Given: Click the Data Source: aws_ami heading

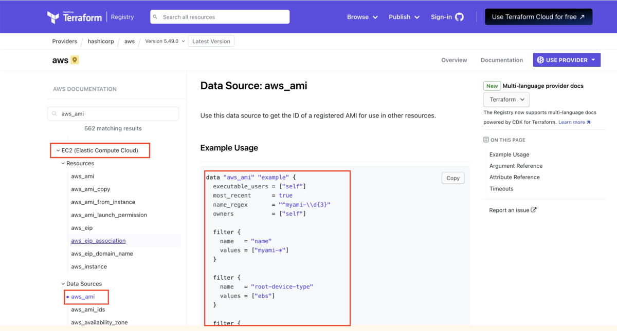Looking at the screenshot, I should click(x=253, y=86).
